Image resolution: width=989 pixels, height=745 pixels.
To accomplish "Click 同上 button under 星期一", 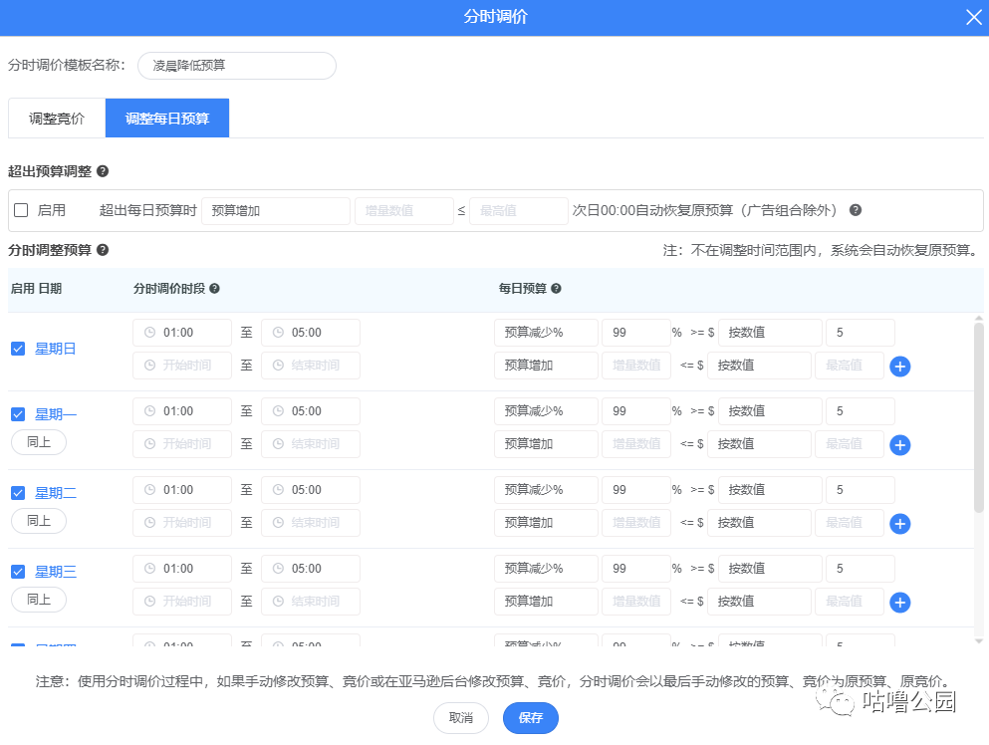I will [x=39, y=442].
